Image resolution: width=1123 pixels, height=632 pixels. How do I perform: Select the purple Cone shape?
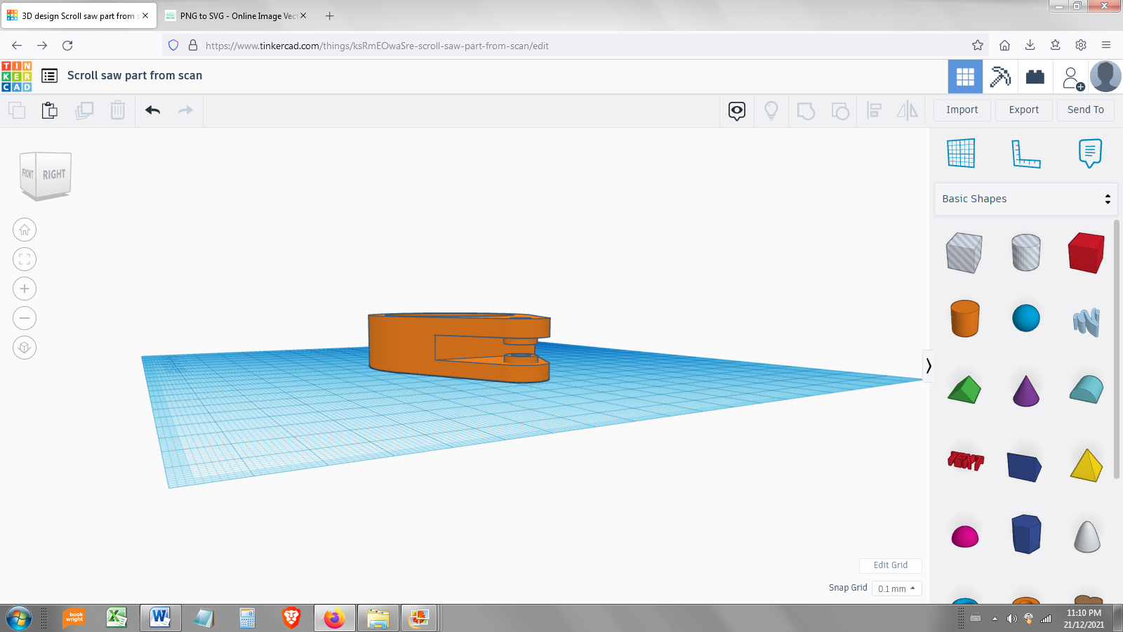(1026, 390)
